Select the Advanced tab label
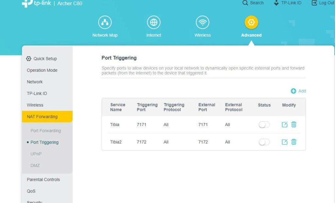This screenshot has width=335, height=203. [x=251, y=35]
